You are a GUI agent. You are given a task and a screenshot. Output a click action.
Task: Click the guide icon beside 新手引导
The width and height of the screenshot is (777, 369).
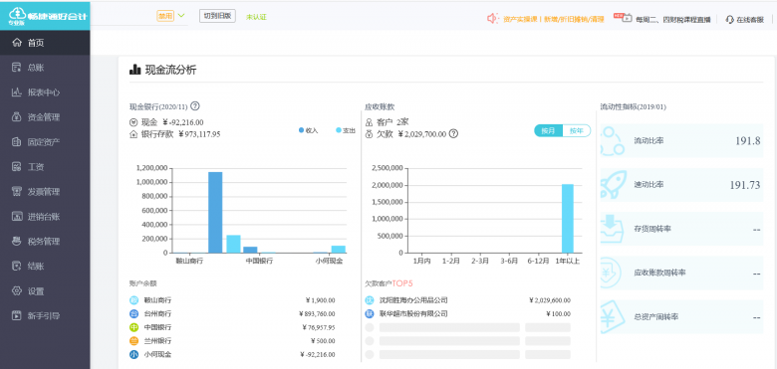(17, 315)
